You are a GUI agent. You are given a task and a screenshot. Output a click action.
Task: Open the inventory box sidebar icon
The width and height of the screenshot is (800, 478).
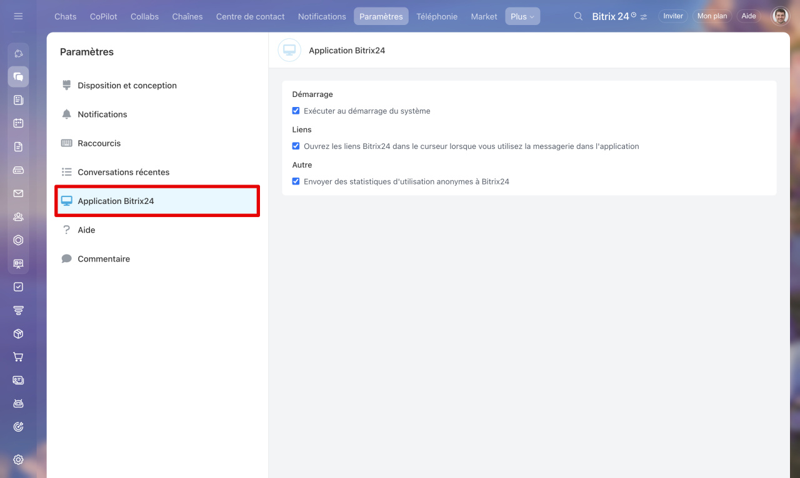click(x=18, y=333)
